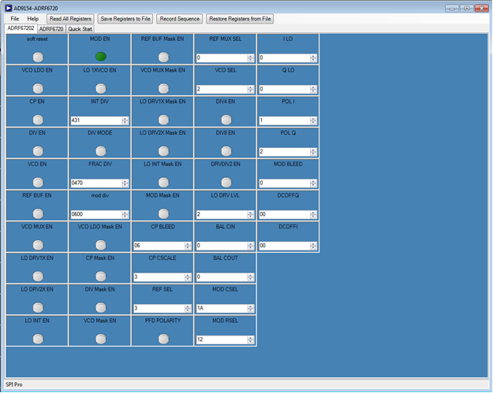Screen dimensions: 493x393
Task: Click the AD9154-ADRF6720 title bar app icon
Action: (x=9, y=8)
